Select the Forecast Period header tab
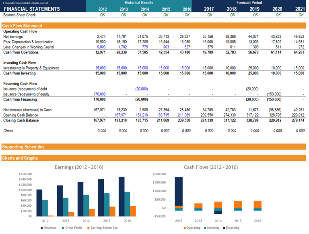309x234 pixels. [249, 3]
